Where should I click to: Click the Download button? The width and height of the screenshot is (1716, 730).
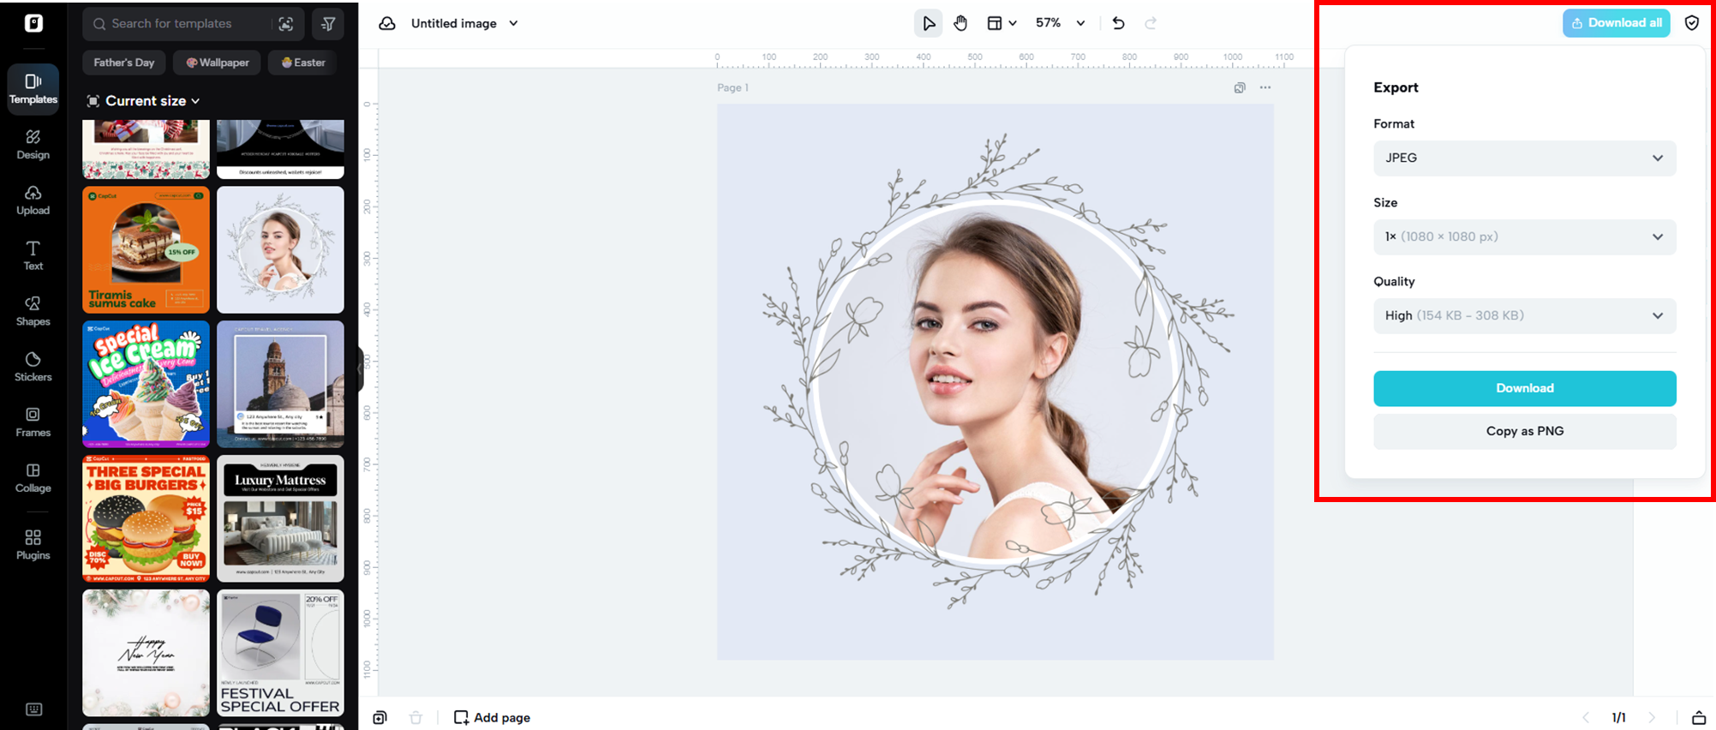pos(1524,388)
